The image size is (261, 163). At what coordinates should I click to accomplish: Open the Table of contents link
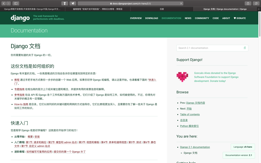[190, 114]
